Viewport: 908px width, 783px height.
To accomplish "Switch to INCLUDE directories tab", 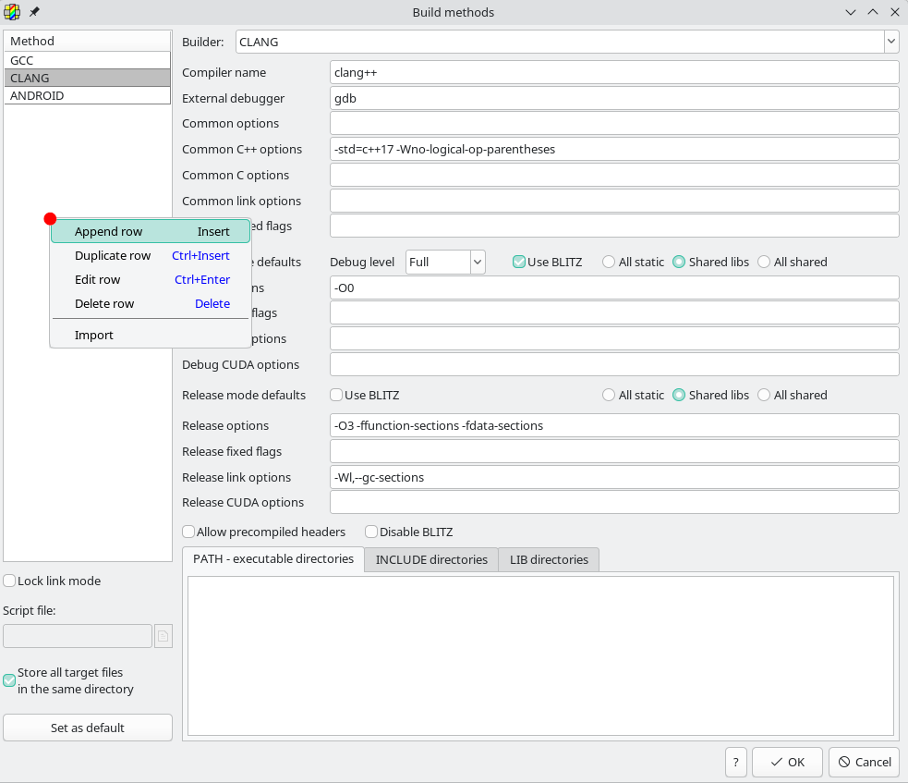I will [431, 559].
